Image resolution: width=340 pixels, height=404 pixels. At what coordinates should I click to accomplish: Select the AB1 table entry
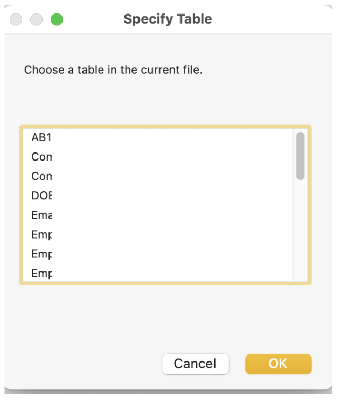tap(41, 137)
